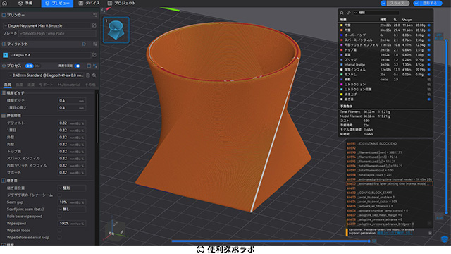This screenshot has height=254, width=451.
Task: Open plate type Smooth High Temp Plate dropdown
Action: click(x=57, y=33)
